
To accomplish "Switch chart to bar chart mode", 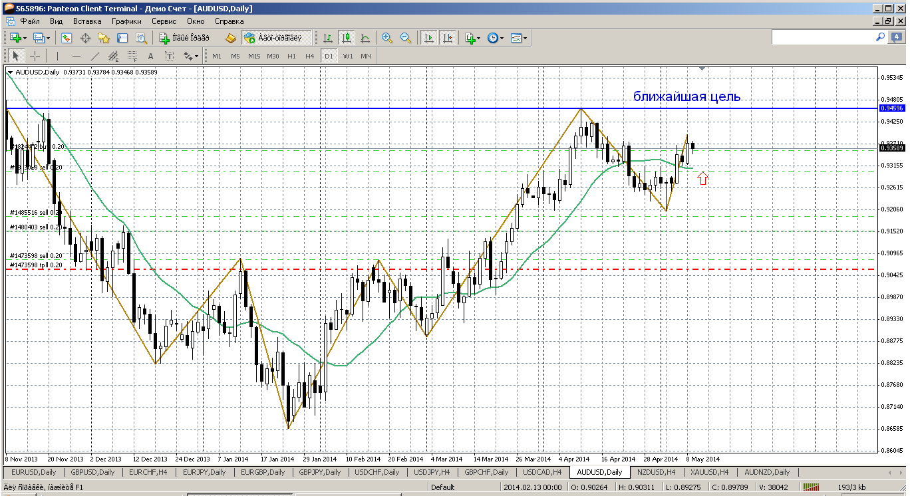I will (327, 38).
